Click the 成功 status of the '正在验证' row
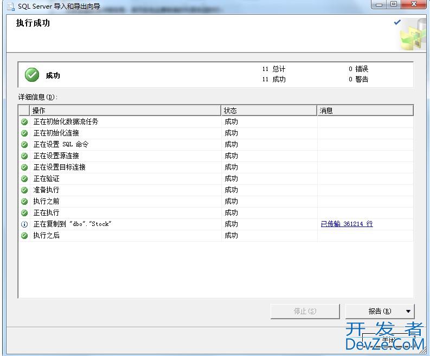The image size is (430, 356). (x=231, y=179)
